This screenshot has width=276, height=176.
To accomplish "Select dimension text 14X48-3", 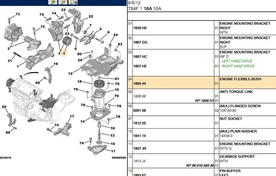I will (x=226, y=136).
